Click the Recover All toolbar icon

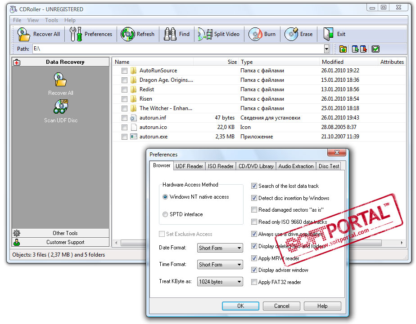point(23,34)
